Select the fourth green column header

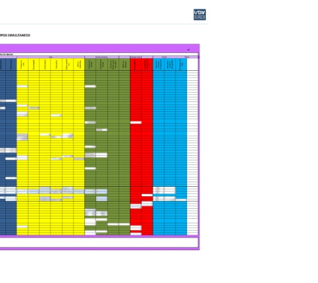point(125,64)
